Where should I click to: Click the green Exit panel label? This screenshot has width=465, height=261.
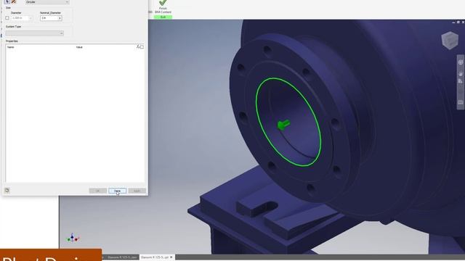[x=163, y=17]
